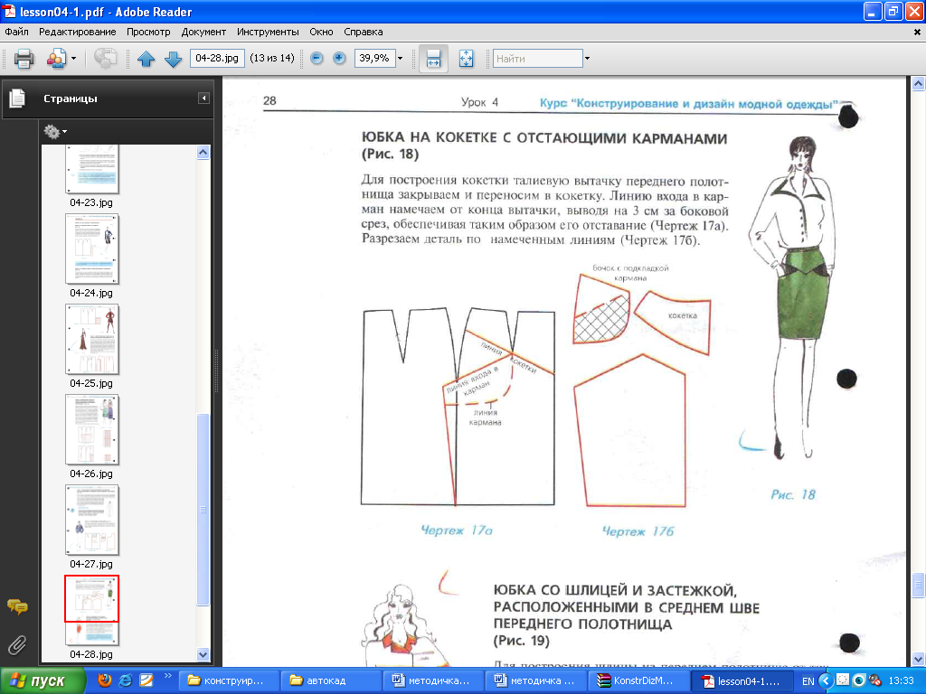Click the page number field 04-28.jpg
This screenshot has height=694, width=926.
[217, 58]
